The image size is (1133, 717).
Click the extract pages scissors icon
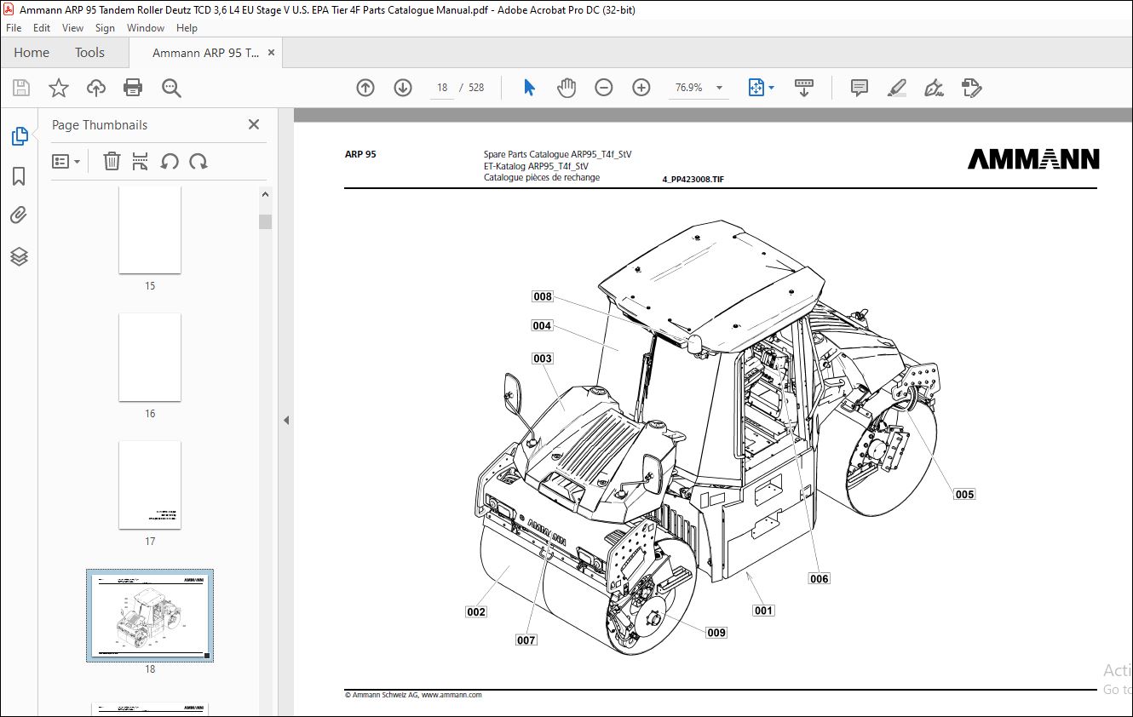[141, 161]
